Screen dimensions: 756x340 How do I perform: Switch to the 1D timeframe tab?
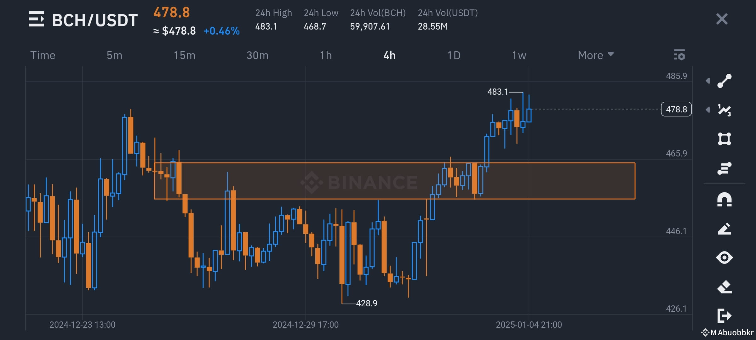tap(454, 55)
